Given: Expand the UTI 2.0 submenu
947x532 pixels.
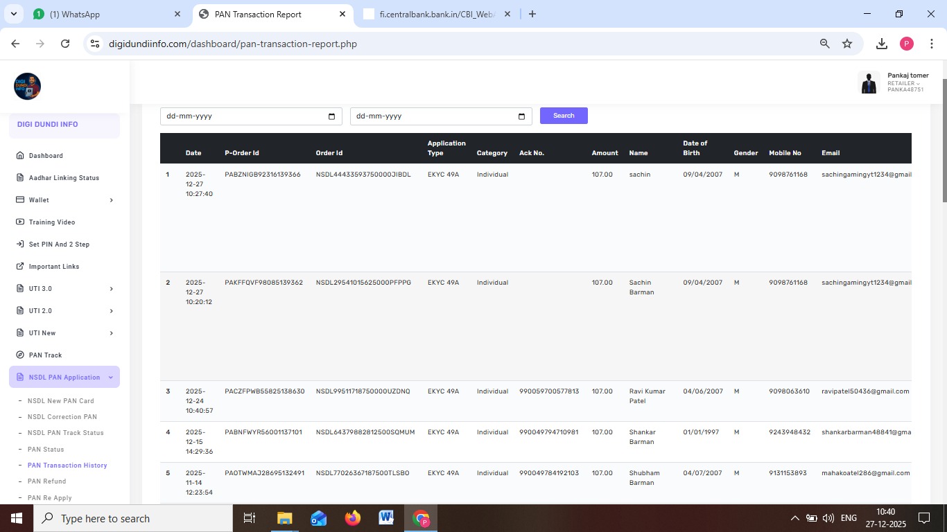Looking at the screenshot, I should pyautogui.click(x=111, y=311).
